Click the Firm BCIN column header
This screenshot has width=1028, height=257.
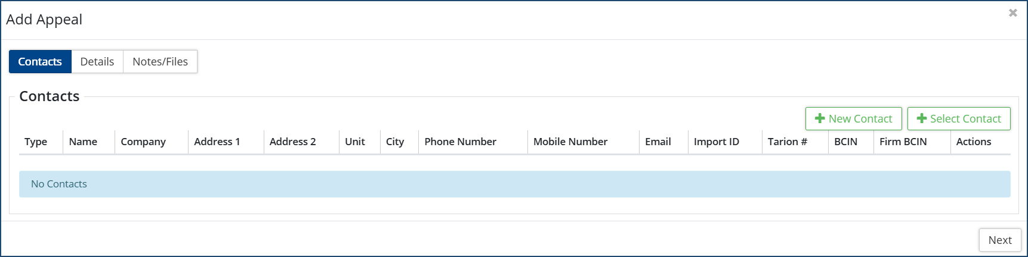pos(903,142)
